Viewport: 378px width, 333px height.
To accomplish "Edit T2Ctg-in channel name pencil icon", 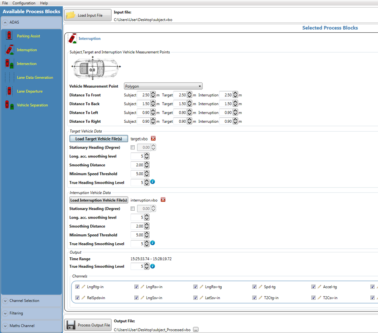I will click(260, 298).
